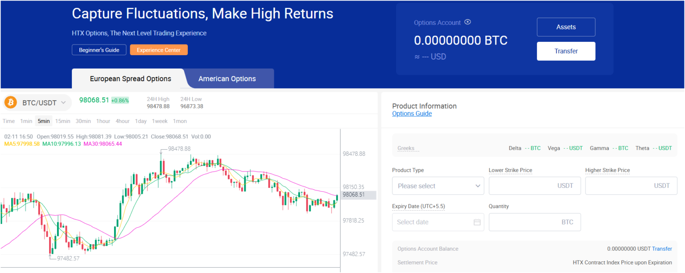
Task: Select the Time chart interval
Action: point(8,121)
